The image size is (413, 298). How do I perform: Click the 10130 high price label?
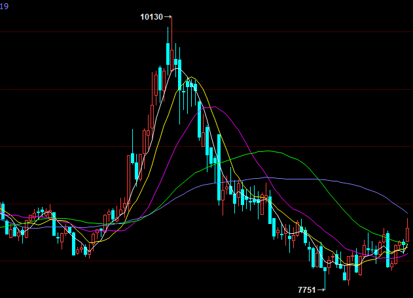coord(151,16)
